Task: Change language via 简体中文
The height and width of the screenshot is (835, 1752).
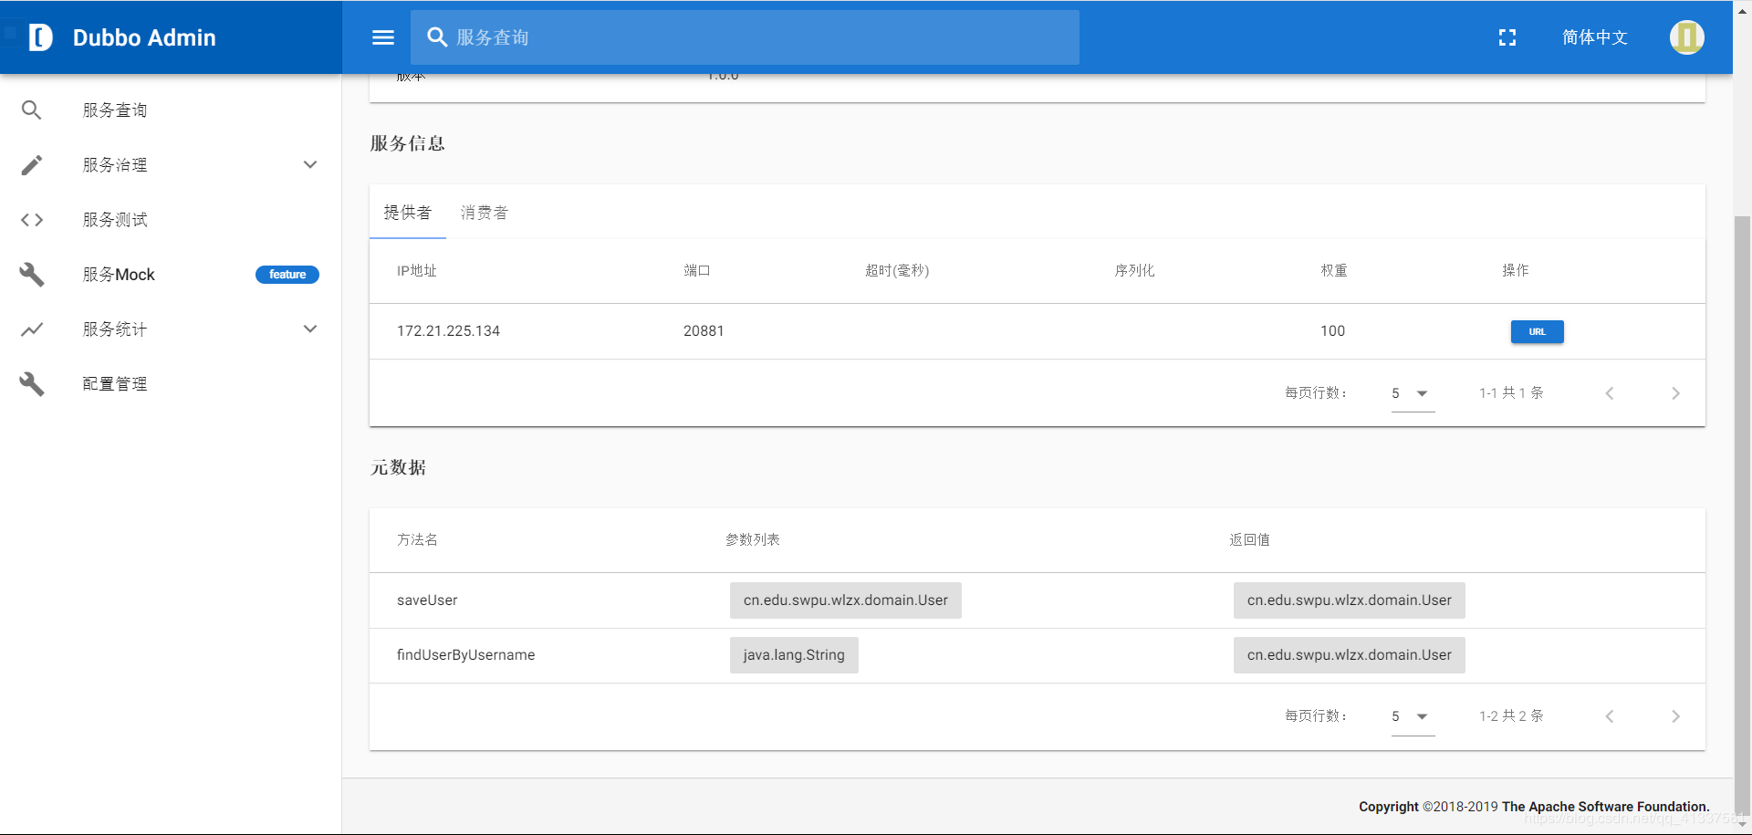Action: tap(1595, 37)
